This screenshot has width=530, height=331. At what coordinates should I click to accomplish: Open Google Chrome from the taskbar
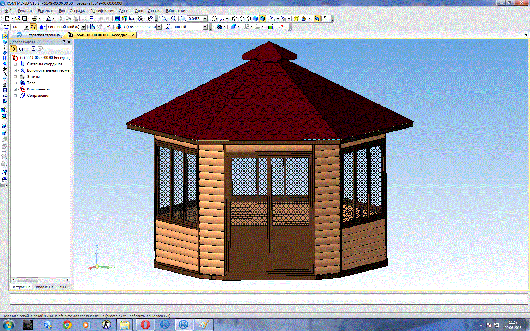click(x=67, y=324)
